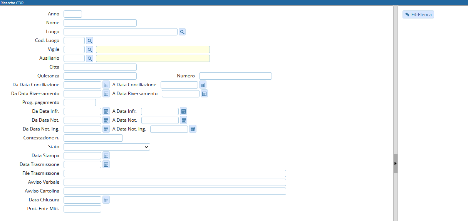The image size is (468, 221).
Task: Open lookup for Cod. Luogo
Action: tap(89, 40)
